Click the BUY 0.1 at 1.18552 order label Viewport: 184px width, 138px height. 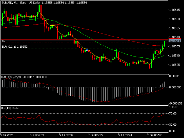coord(15,46)
